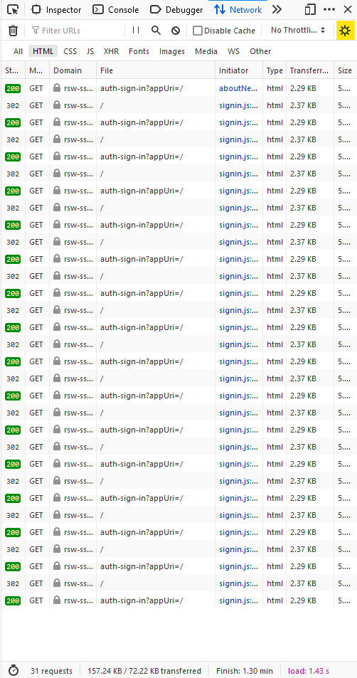Open the three-dots customize DevTools menu
This screenshot has height=678, width=357.
pos(329,9)
